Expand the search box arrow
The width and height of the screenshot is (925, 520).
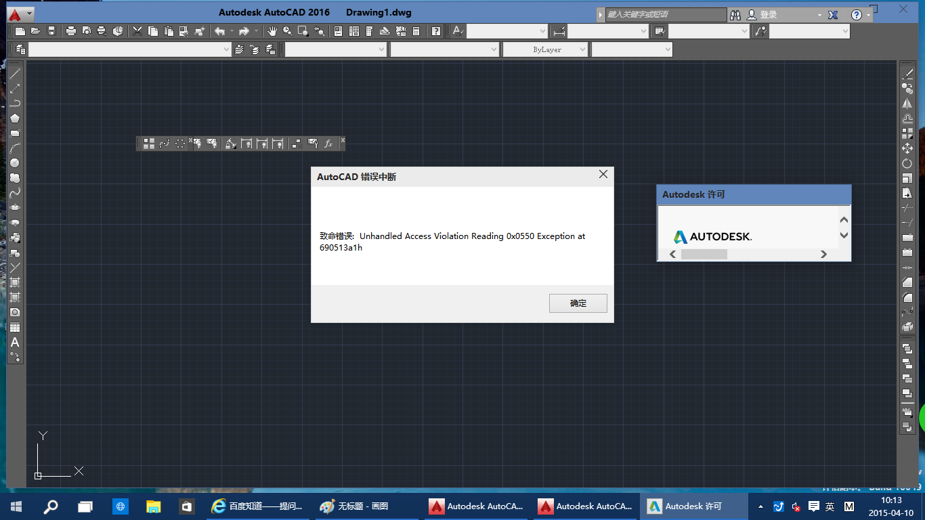(600, 14)
